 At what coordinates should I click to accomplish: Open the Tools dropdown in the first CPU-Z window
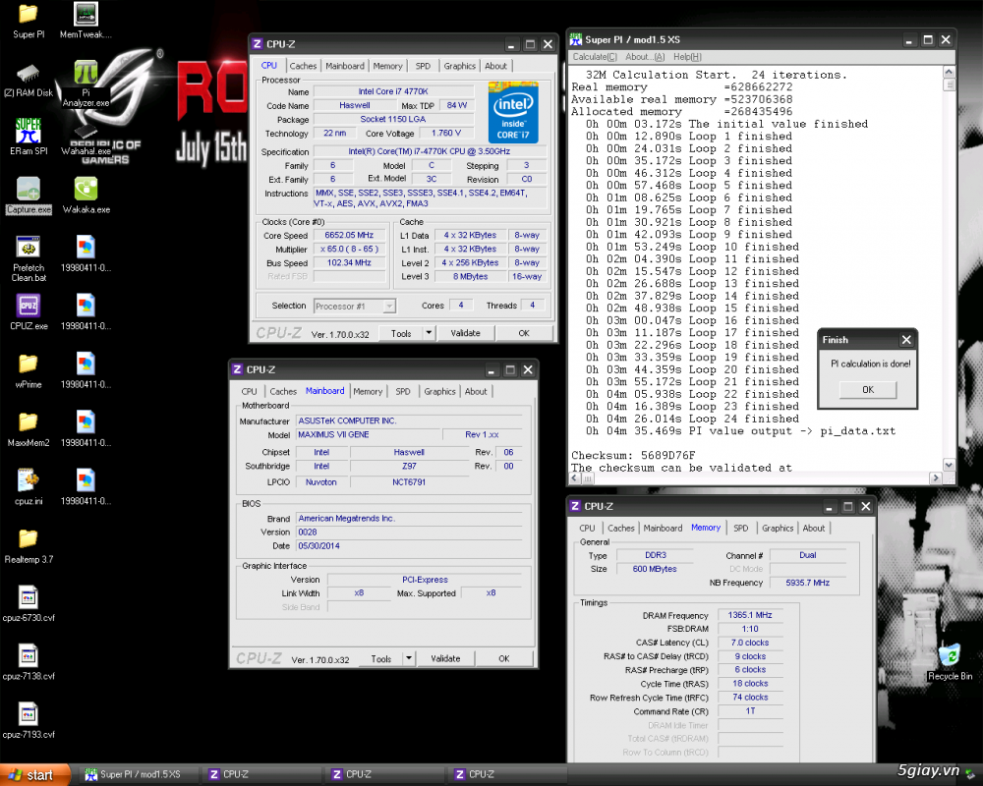click(x=406, y=333)
